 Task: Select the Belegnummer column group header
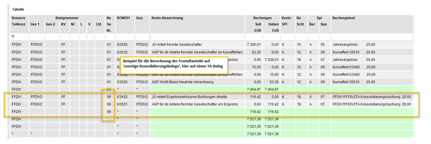[67, 18]
